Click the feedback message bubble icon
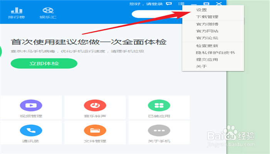Viewport: 270px width, 154px height. point(169,3)
